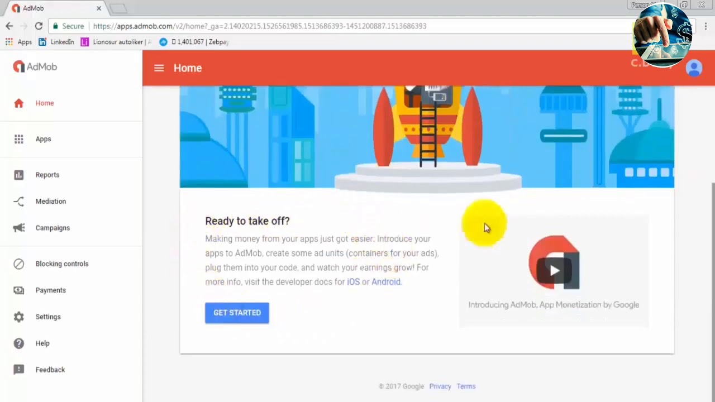Open Help in the sidebar
The width and height of the screenshot is (715, 402).
point(42,343)
